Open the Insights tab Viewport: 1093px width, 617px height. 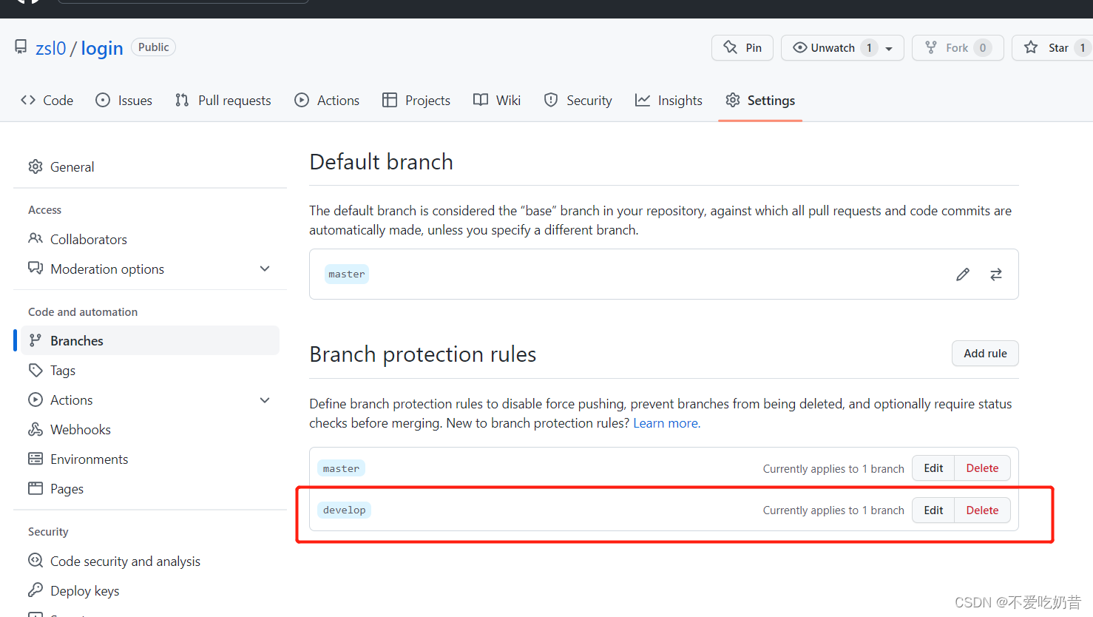(x=669, y=100)
